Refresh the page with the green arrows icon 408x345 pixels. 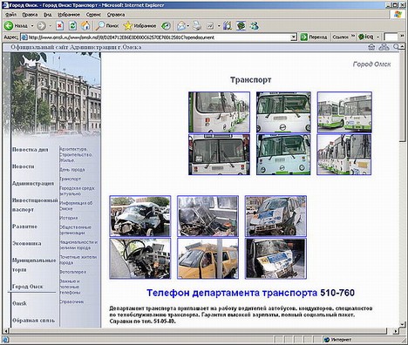(x=72, y=26)
